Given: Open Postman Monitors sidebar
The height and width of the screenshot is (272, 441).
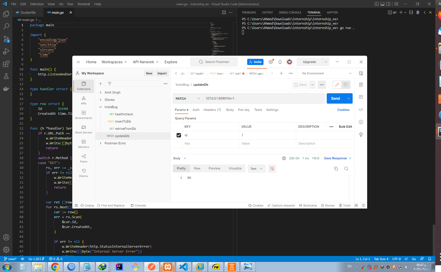Looking at the screenshot, I should pyautogui.click(x=84, y=144).
